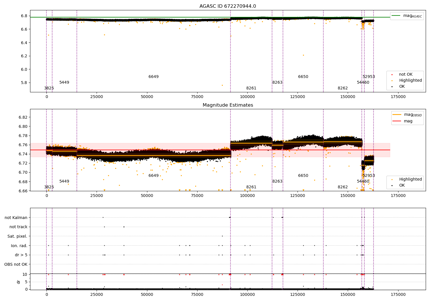Screen dimensions: 430x301
Task: Click x-axis tick 25000 in top plot
Action: click(97, 97)
